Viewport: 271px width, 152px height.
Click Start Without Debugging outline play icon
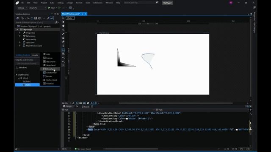click(x=59, y=8)
